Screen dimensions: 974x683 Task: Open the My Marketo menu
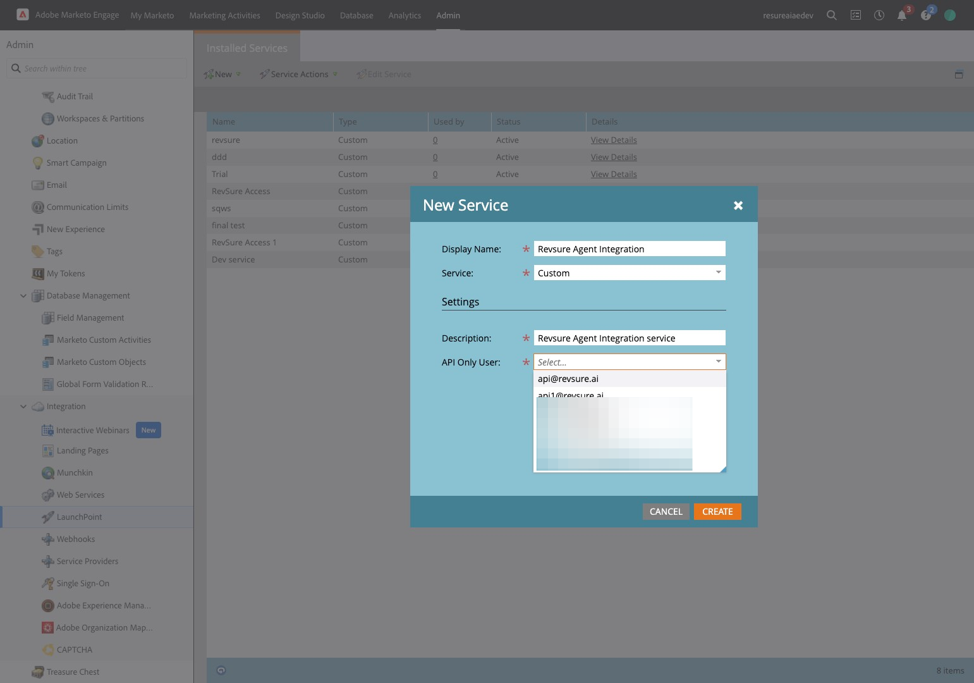pyautogui.click(x=152, y=15)
